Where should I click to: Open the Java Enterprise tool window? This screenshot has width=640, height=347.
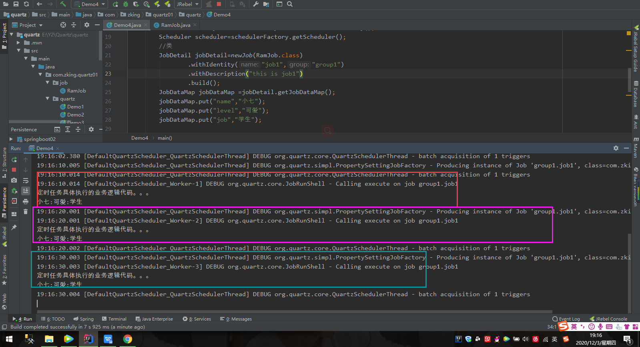[154, 319]
